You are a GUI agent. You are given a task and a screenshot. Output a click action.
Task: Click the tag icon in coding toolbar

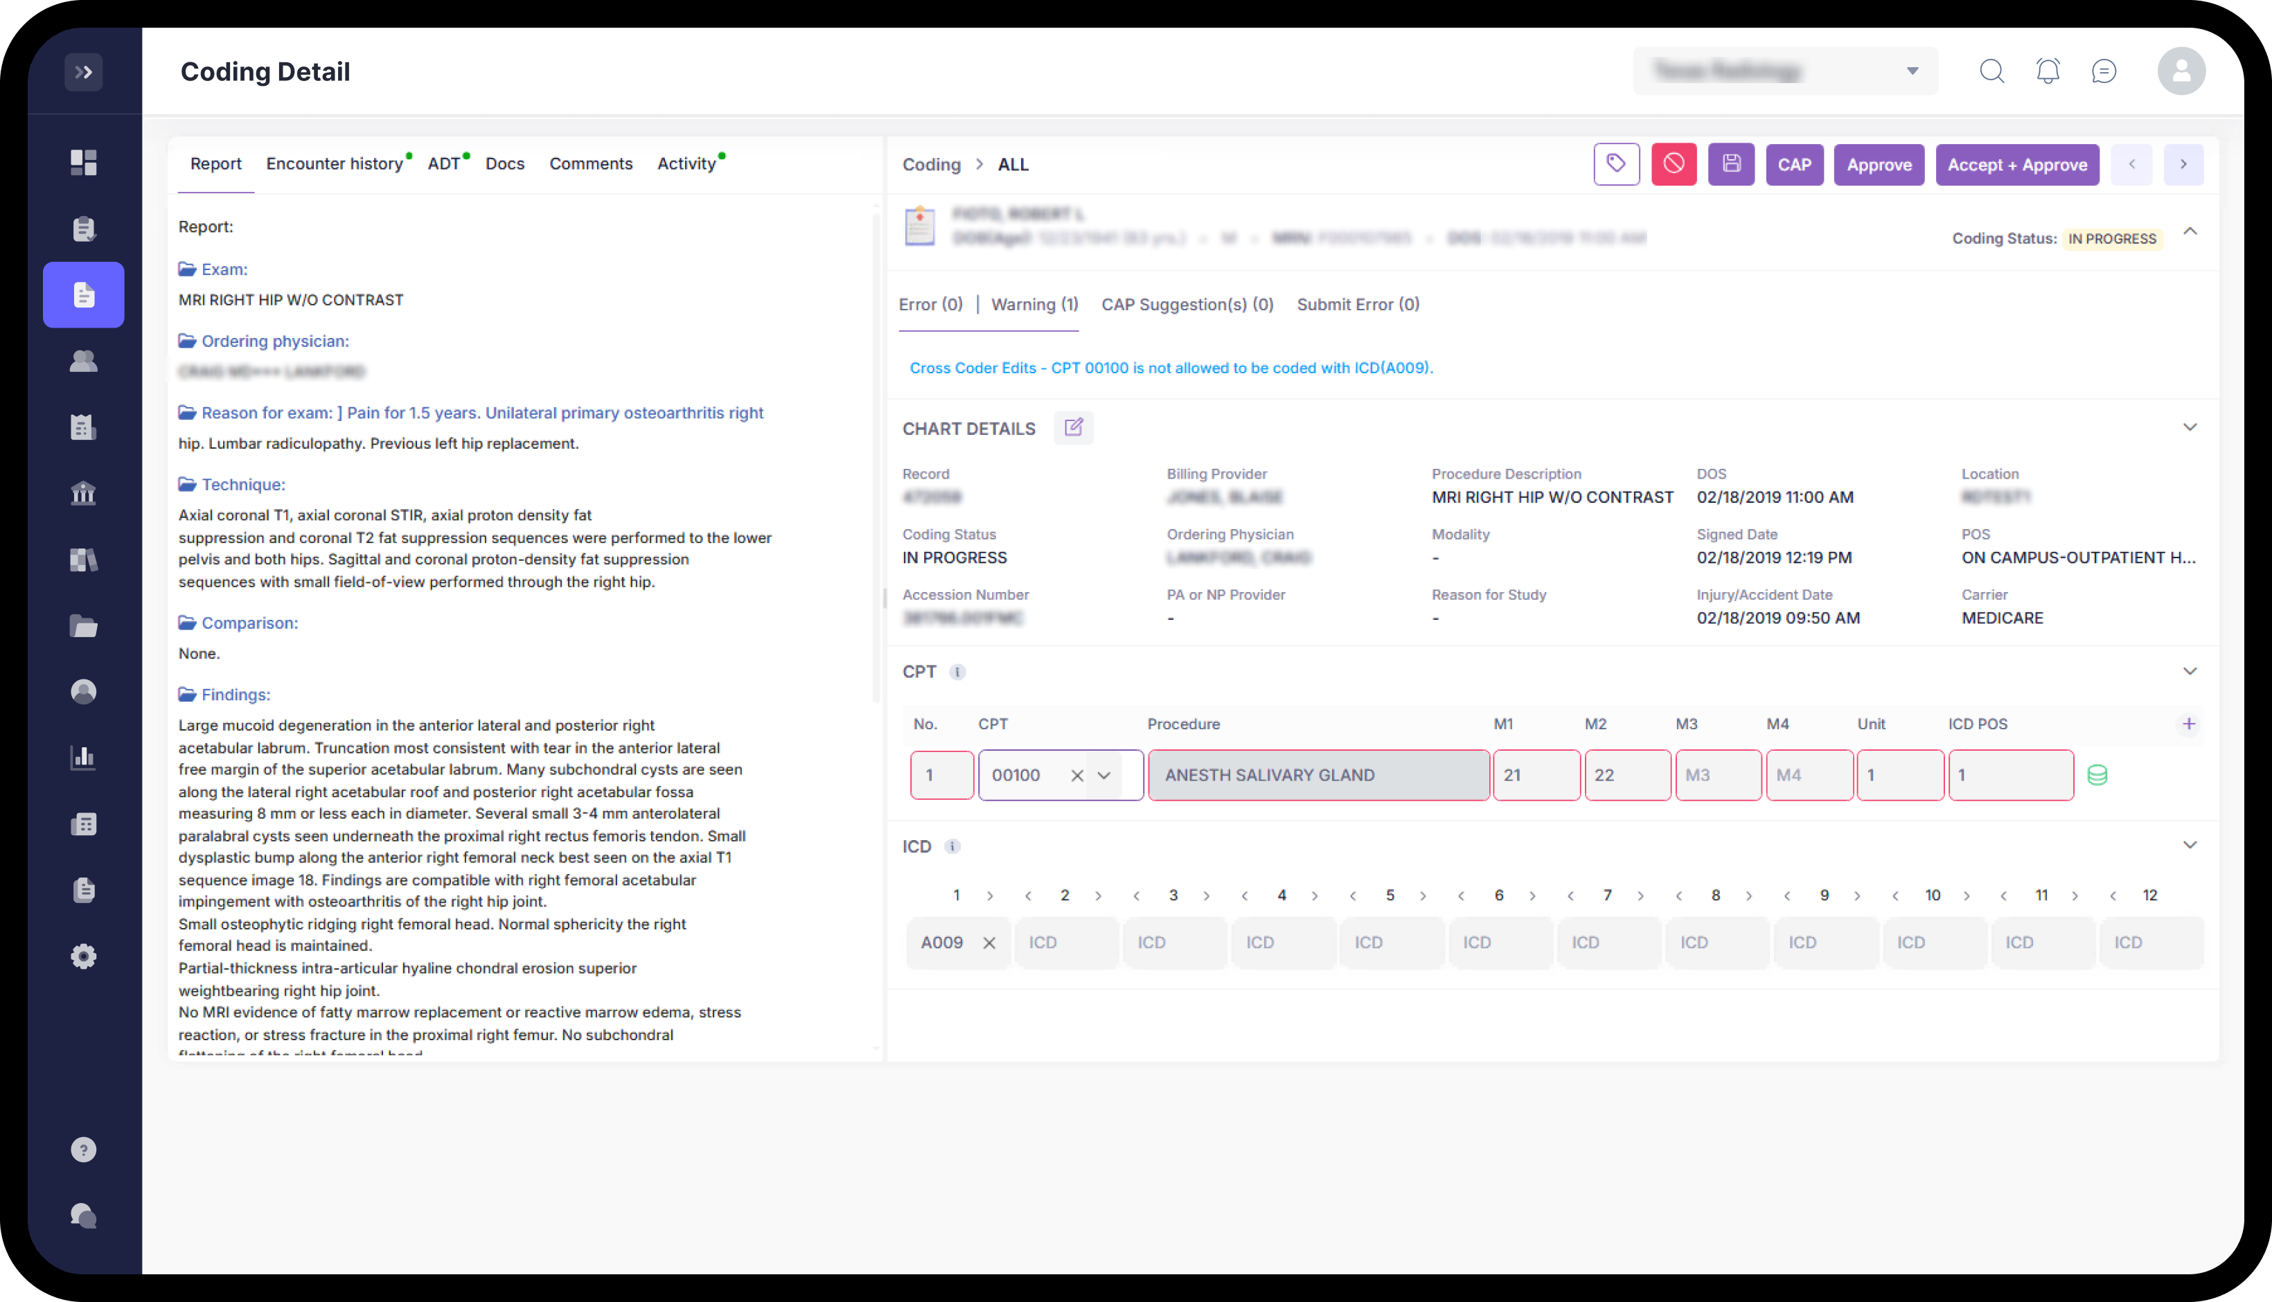tap(1616, 165)
